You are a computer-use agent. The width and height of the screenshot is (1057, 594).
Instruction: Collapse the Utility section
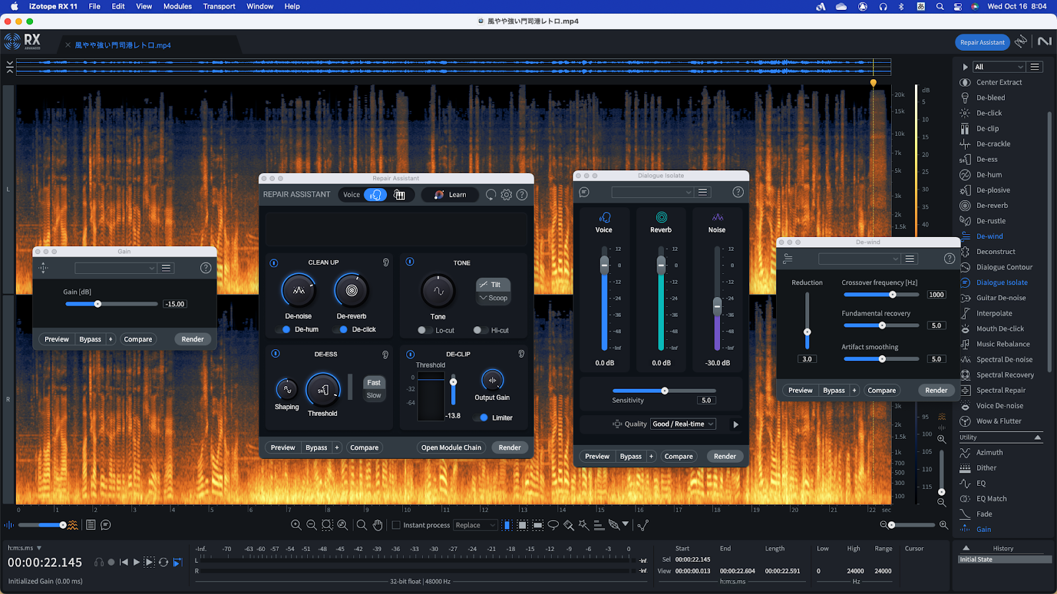[1037, 438]
